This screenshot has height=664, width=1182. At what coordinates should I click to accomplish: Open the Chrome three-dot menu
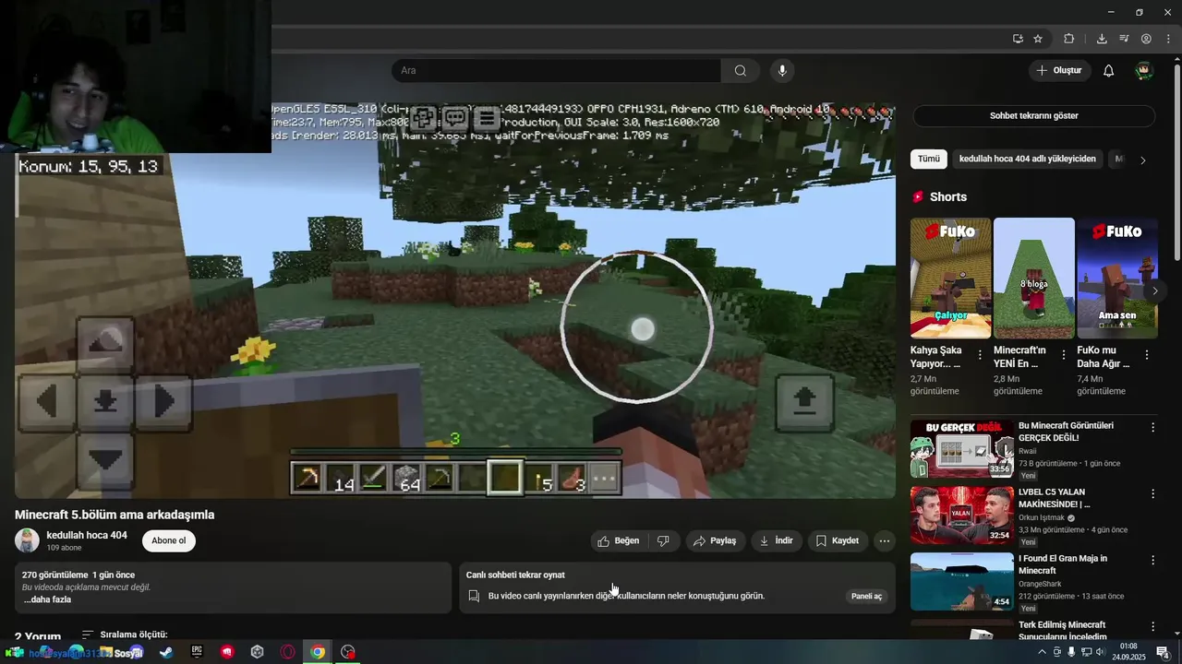(1168, 39)
